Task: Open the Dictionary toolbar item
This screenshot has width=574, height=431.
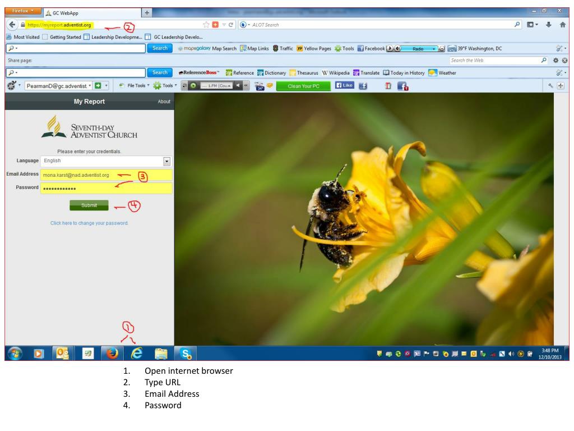Action: 272,73
